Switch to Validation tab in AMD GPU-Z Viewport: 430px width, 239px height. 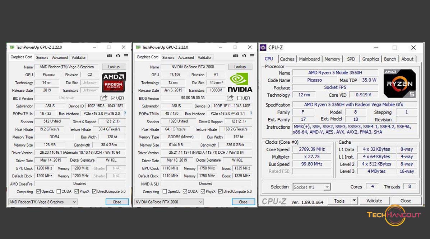pyautogui.click(x=79, y=57)
